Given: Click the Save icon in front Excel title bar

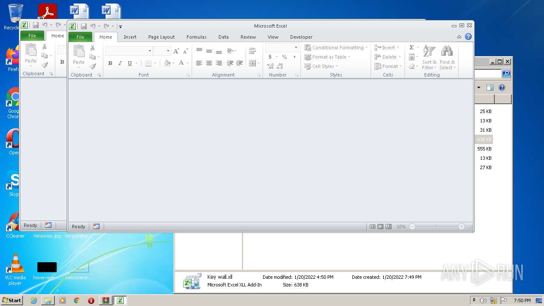Looking at the screenshot, I should pos(84,26).
